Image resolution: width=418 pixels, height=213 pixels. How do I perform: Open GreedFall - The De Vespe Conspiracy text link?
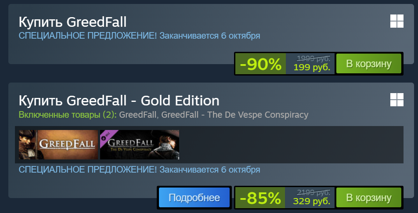coord(234,115)
